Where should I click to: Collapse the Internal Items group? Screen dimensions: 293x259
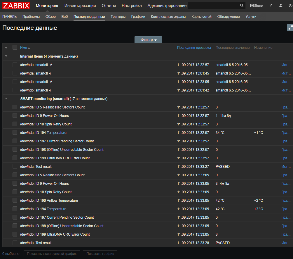[6, 56]
